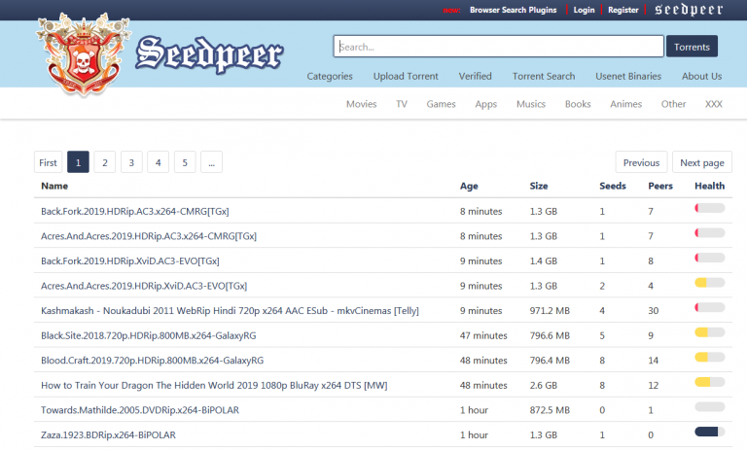
Task: Open Browser Search Plugins link
Action: coord(515,10)
